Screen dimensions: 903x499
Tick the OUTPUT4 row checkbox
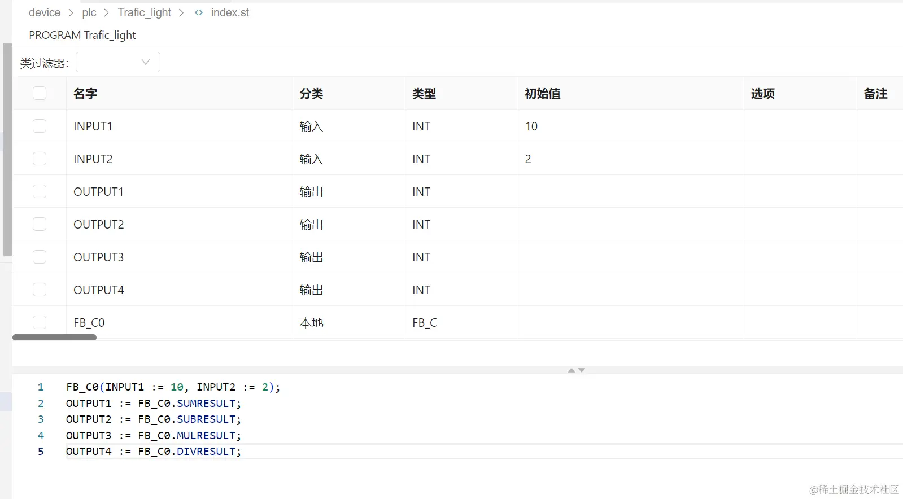40,290
